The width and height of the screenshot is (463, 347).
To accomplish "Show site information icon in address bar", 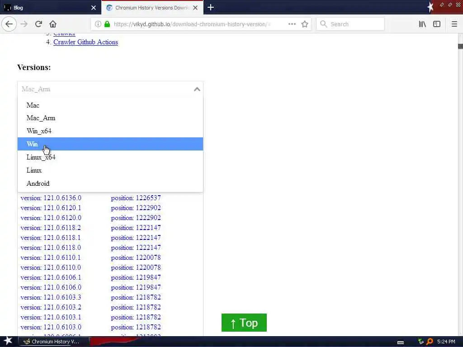I will coord(98,24).
